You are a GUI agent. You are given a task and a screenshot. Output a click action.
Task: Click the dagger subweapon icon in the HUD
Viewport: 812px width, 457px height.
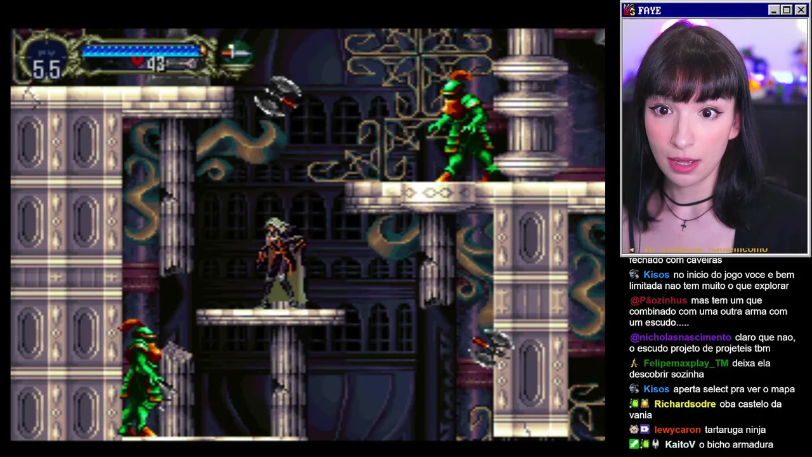click(237, 53)
